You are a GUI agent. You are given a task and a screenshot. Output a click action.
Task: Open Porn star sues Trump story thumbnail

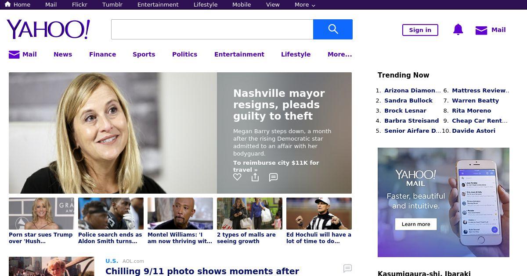click(41, 213)
